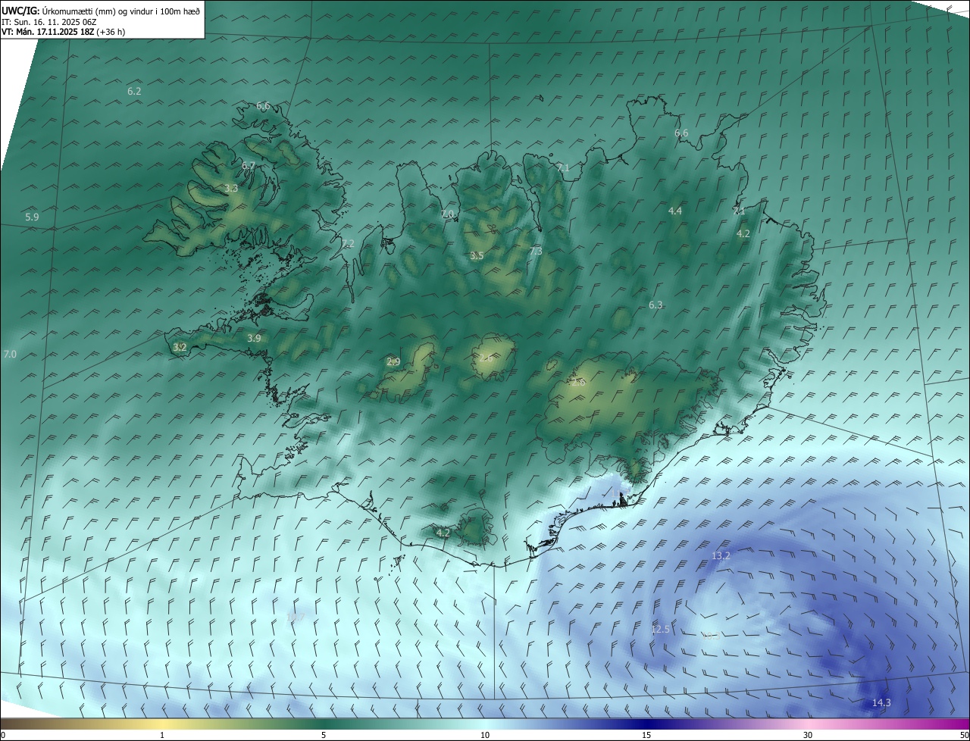Click the 3.2 value label on the map
Screen dimensions: 970x741
click(x=180, y=348)
